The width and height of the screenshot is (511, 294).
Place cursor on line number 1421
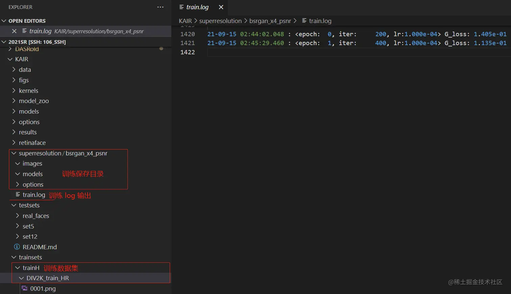click(x=188, y=43)
